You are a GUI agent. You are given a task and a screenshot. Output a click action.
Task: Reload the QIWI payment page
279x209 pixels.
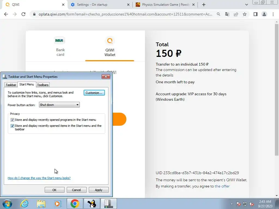click(x=23, y=14)
